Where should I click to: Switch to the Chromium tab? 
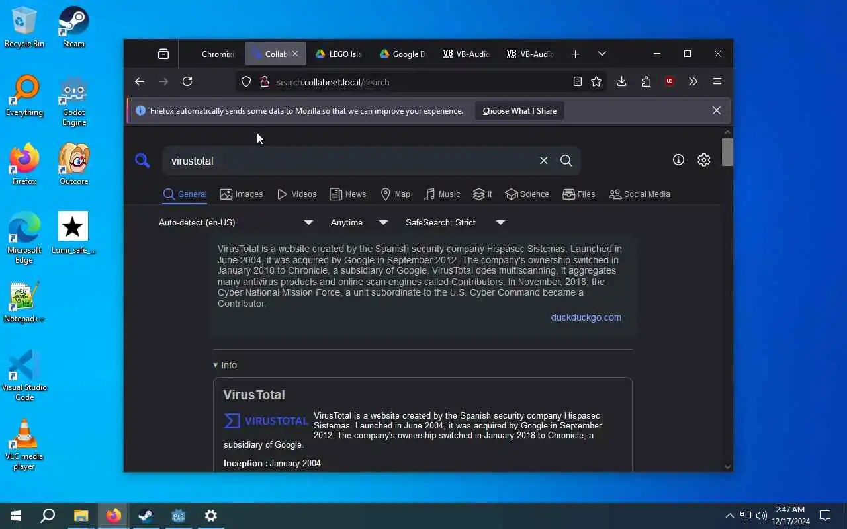tap(211, 54)
